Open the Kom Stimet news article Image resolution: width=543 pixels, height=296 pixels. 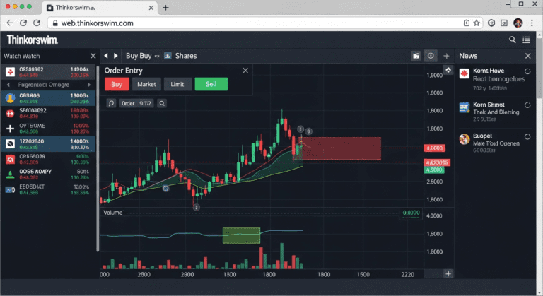[x=495, y=112]
